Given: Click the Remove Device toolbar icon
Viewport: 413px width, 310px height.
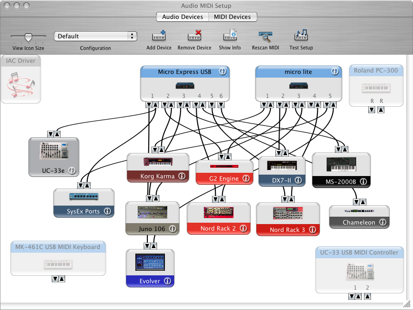Looking at the screenshot, I should tap(194, 36).
